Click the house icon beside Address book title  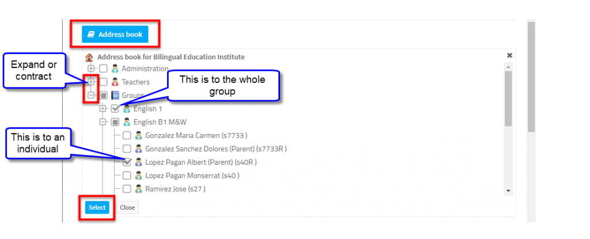[89, 57]
